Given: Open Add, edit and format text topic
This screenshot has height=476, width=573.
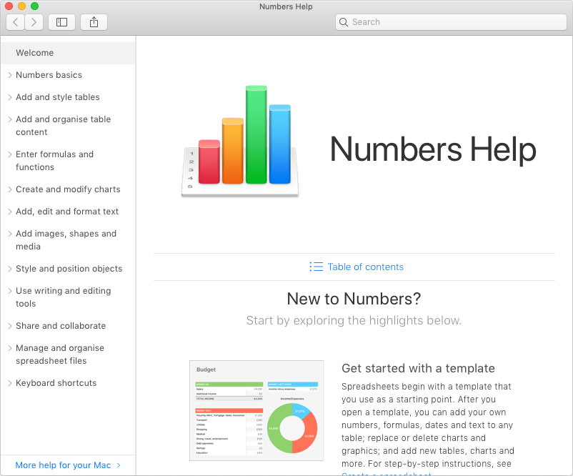Looking at the screenshot, I should point(67,212).
